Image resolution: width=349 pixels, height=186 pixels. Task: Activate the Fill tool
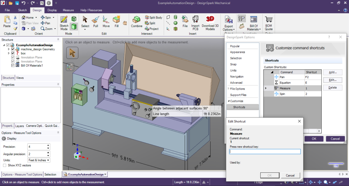(117, 21)
